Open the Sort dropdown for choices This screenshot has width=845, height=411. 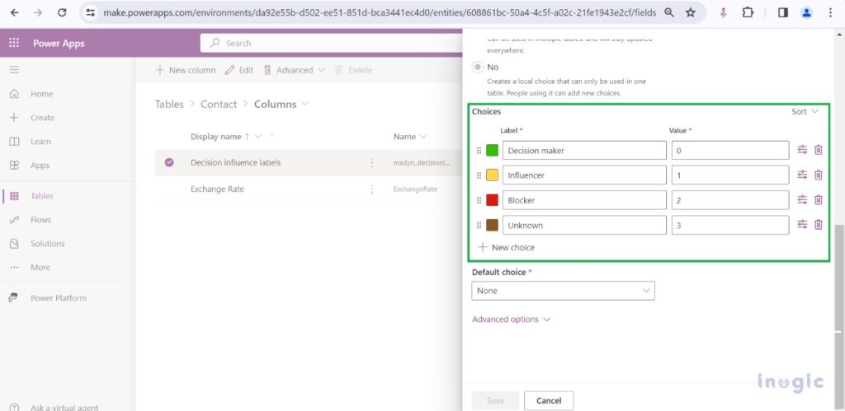click(805, 112)
